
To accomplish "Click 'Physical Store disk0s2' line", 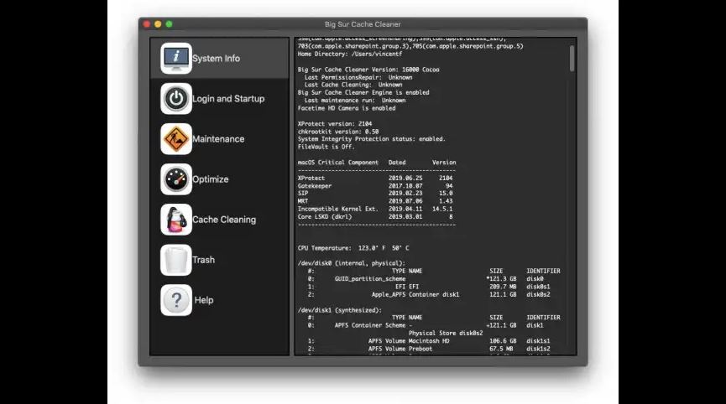I will tap(446, 334).
